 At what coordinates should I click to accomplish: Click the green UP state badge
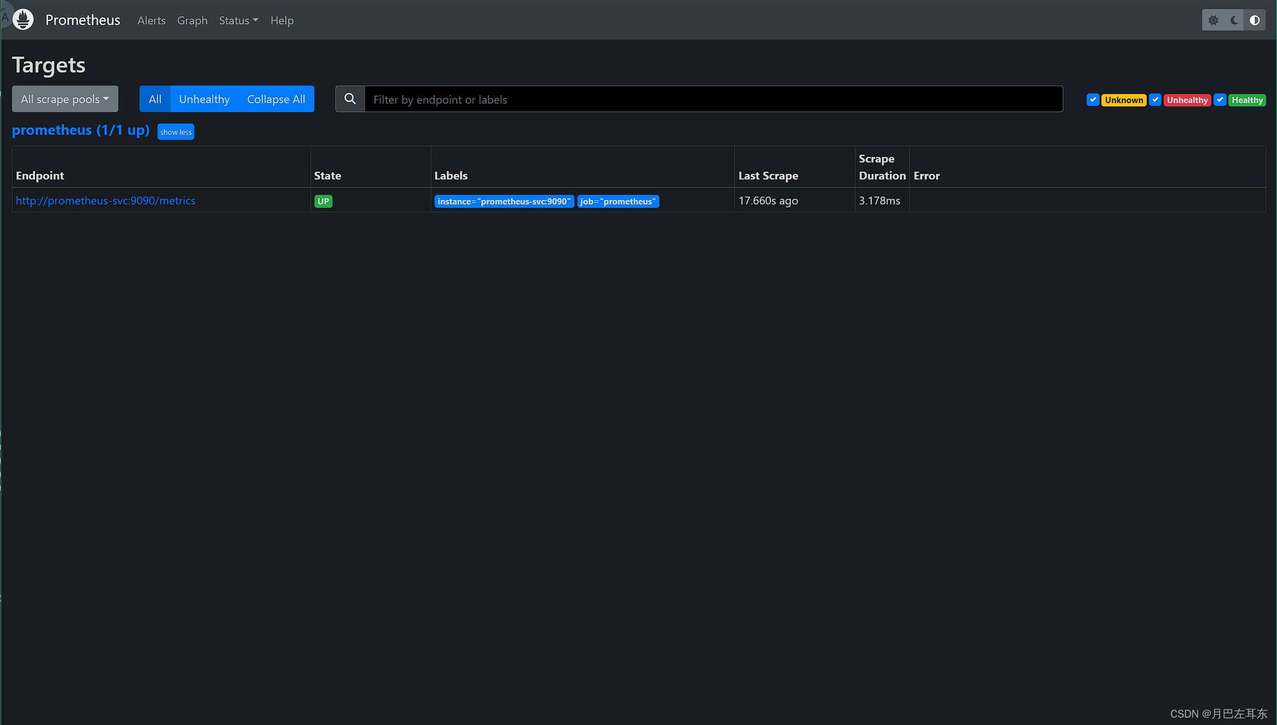(x=323, y=201)
